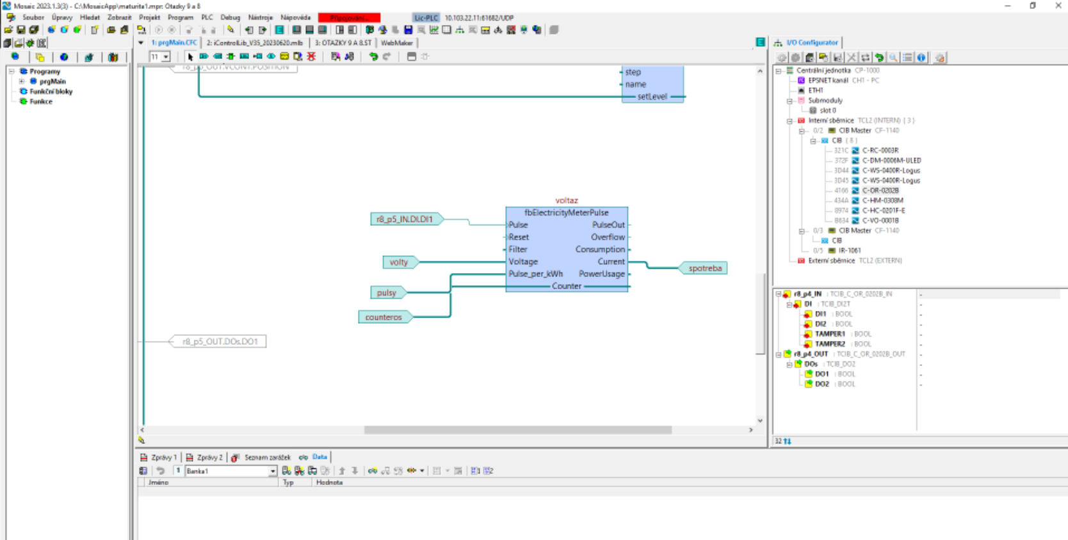Collapse the Centrální jednotka tree node
The image size is (1068, 540).
(779, 71)
